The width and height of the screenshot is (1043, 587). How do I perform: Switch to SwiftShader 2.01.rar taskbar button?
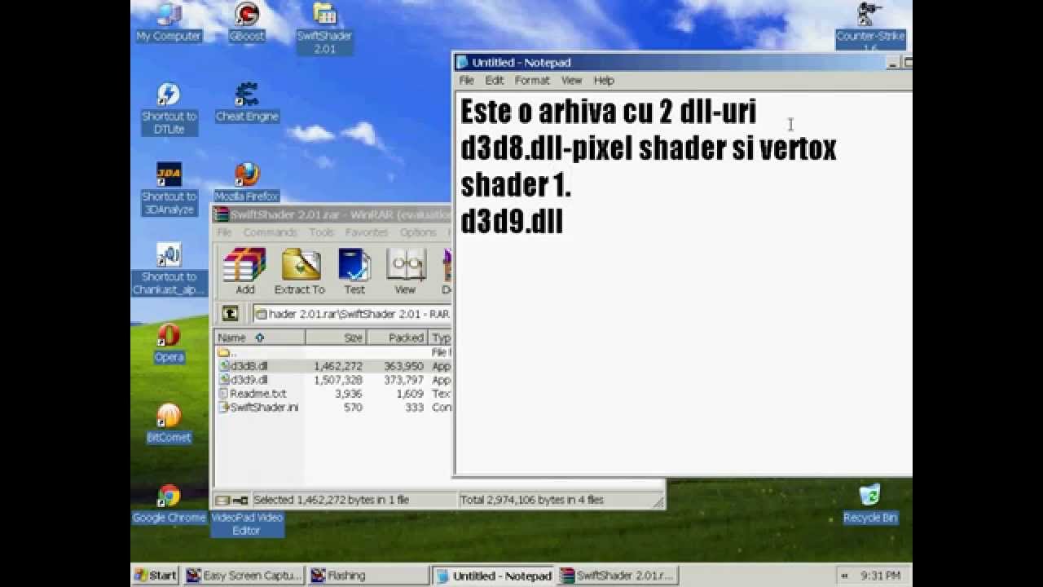(x=617, y=576)
